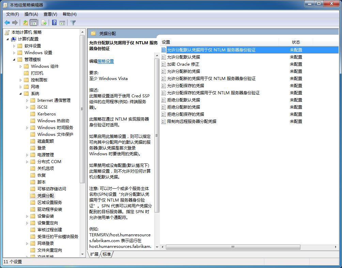
Task: Click the horizontal scrollbar in the settings list
Action: [233, 247]
